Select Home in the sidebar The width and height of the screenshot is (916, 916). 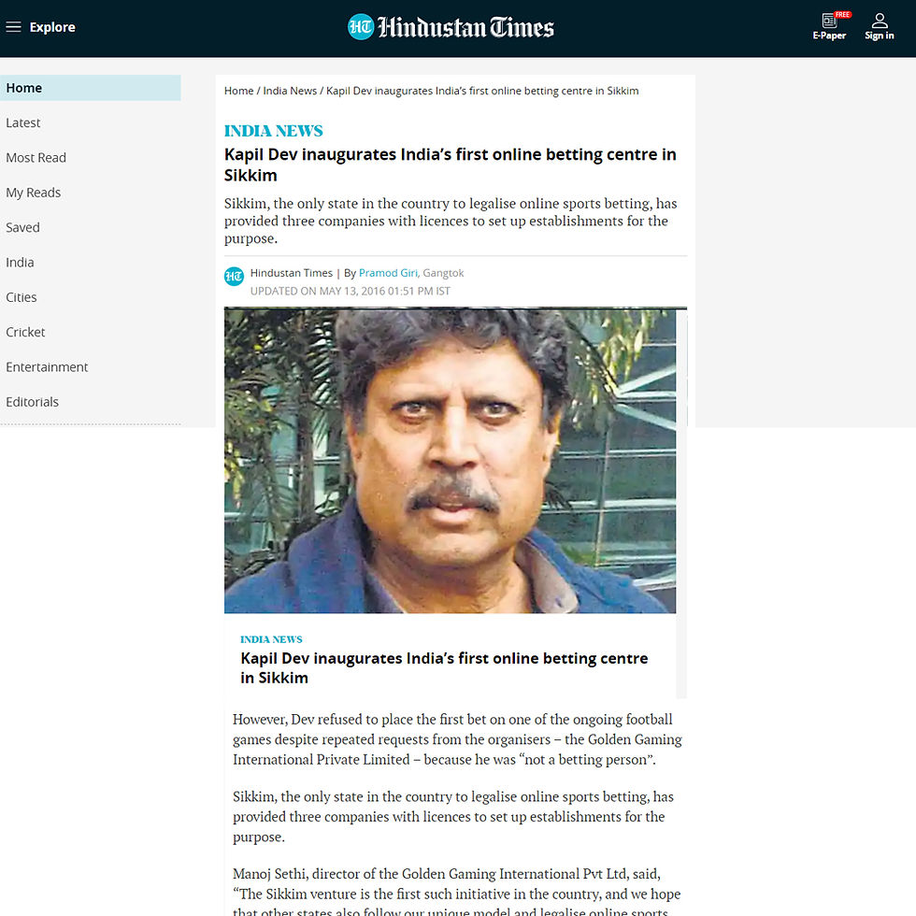tap(90, 88)
